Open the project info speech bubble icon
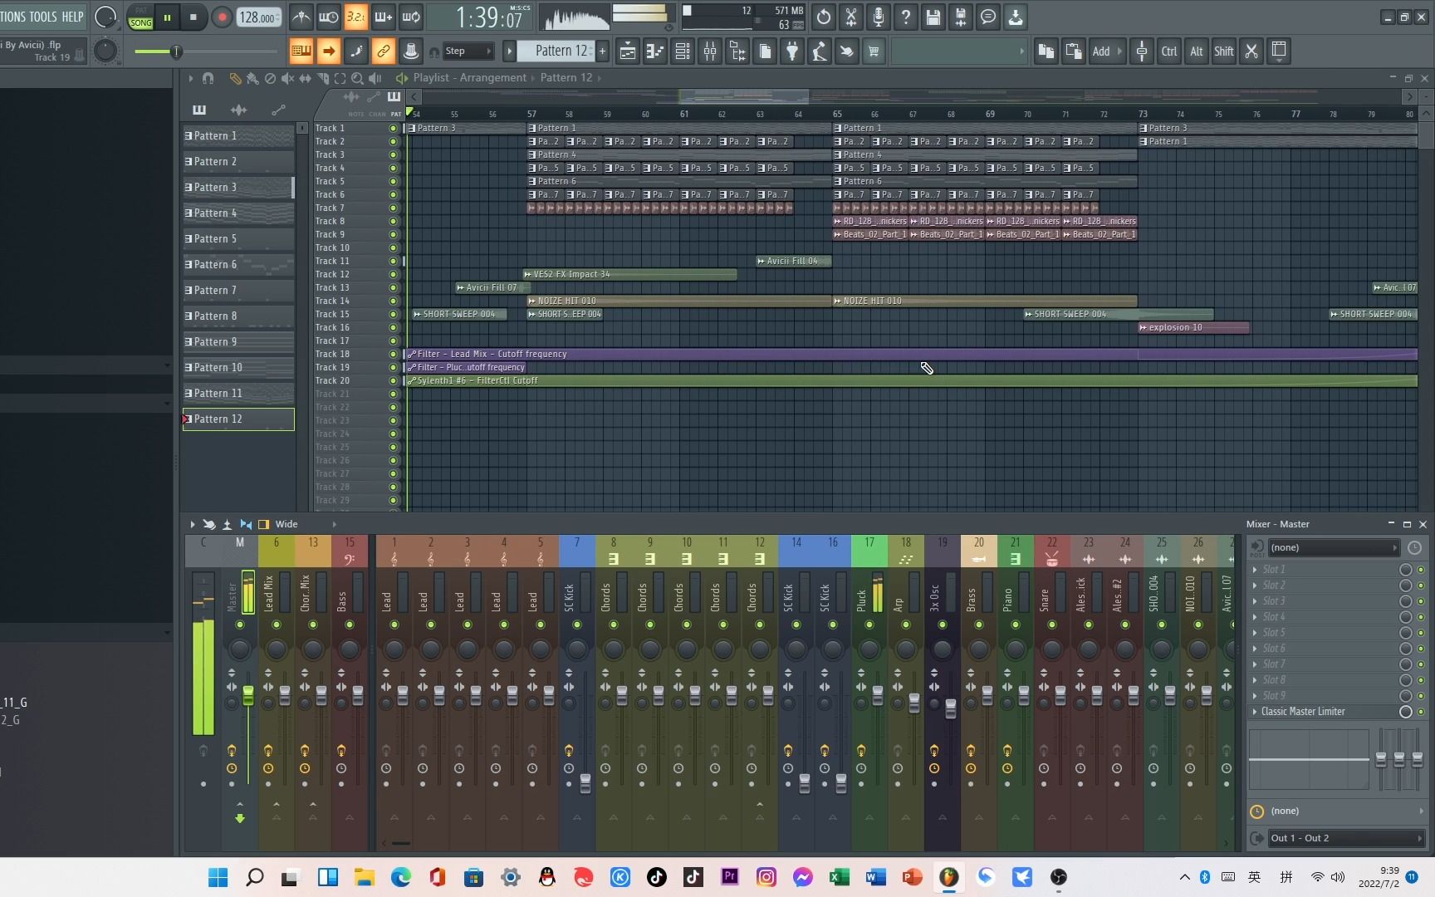Image resolution: width=1435 pixels, height=897 pixels. point(988,17)
